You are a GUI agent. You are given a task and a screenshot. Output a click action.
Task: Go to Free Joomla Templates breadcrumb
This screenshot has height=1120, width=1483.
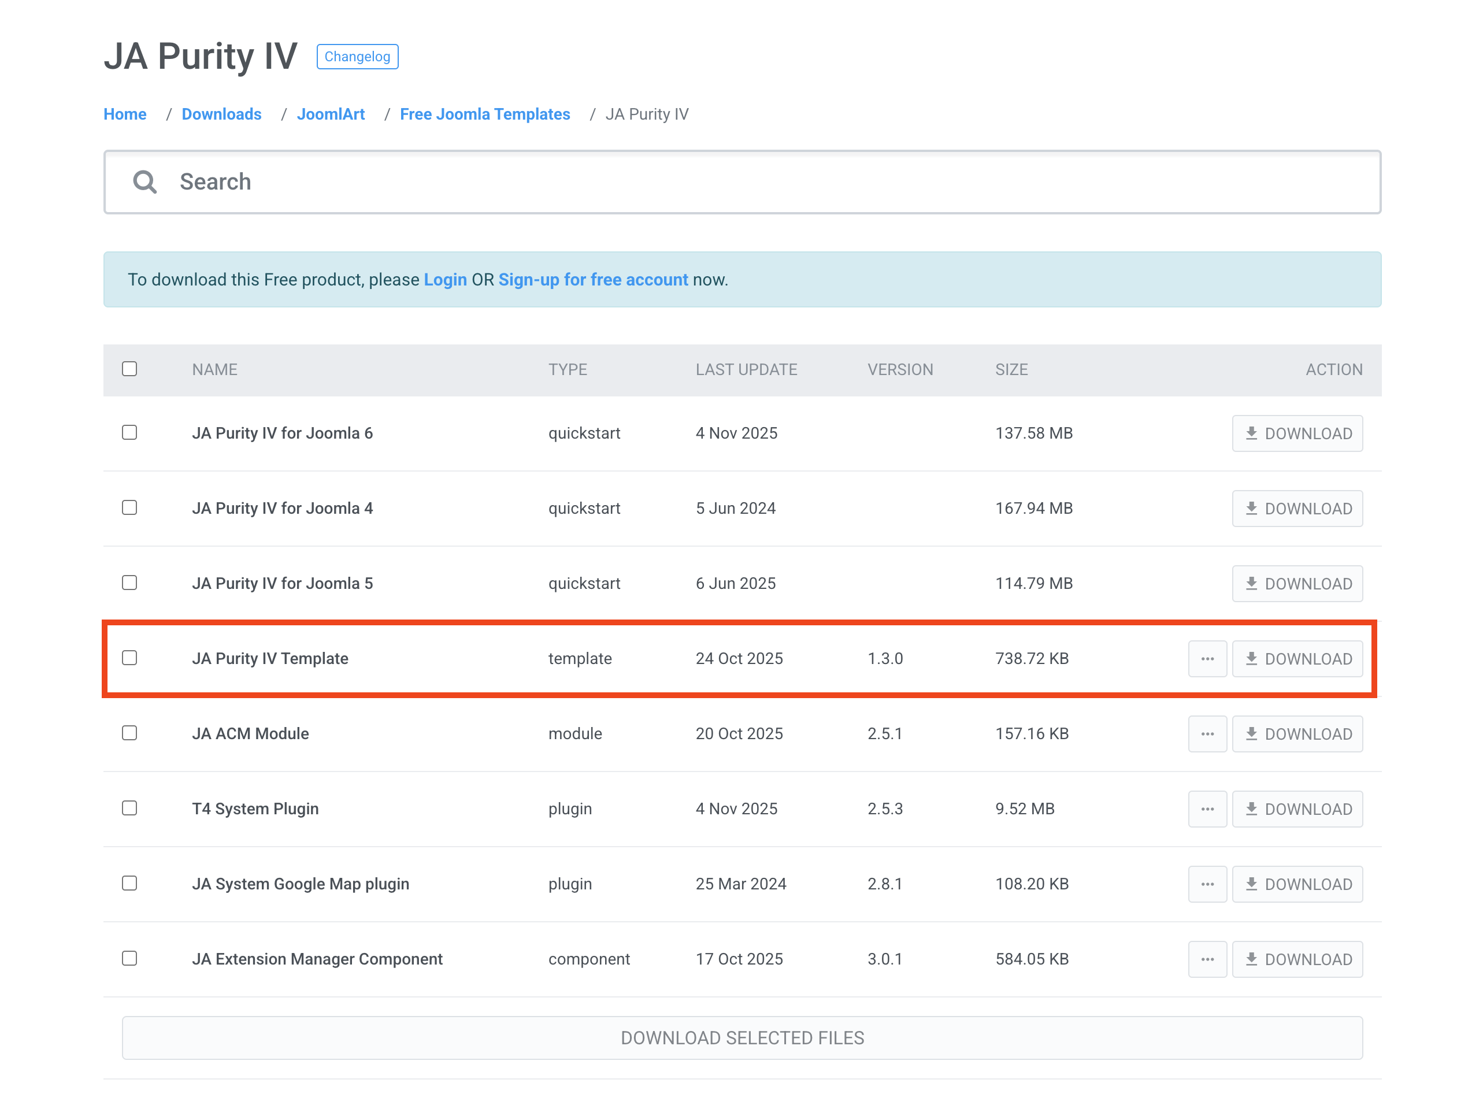tap(484, 114)
